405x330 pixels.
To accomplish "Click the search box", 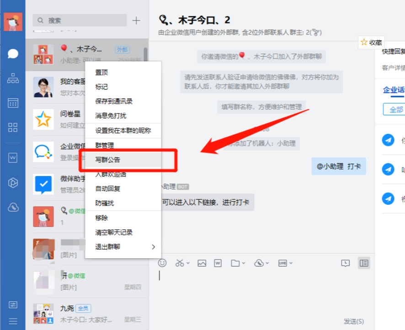I will click(x=80, y=20).
